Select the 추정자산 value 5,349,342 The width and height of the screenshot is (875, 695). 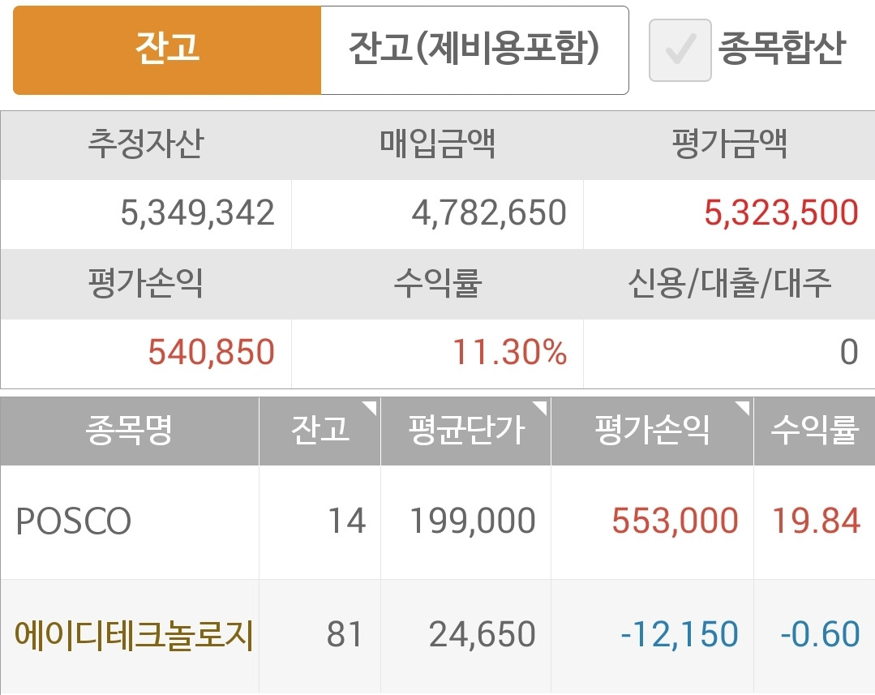(x=198, y=213)
